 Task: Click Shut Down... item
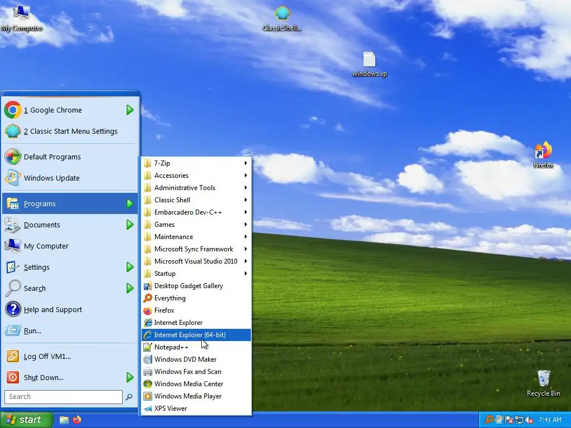click(70, 377)
